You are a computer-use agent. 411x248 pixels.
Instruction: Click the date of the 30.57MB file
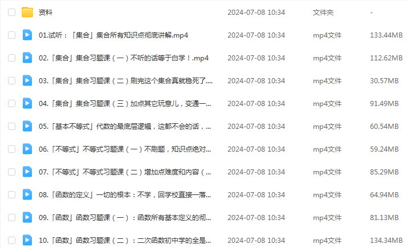[256, 81]
